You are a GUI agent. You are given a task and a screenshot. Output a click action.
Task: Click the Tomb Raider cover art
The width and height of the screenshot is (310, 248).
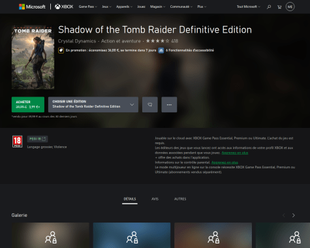pyautogui.click(x=33, y=57)
